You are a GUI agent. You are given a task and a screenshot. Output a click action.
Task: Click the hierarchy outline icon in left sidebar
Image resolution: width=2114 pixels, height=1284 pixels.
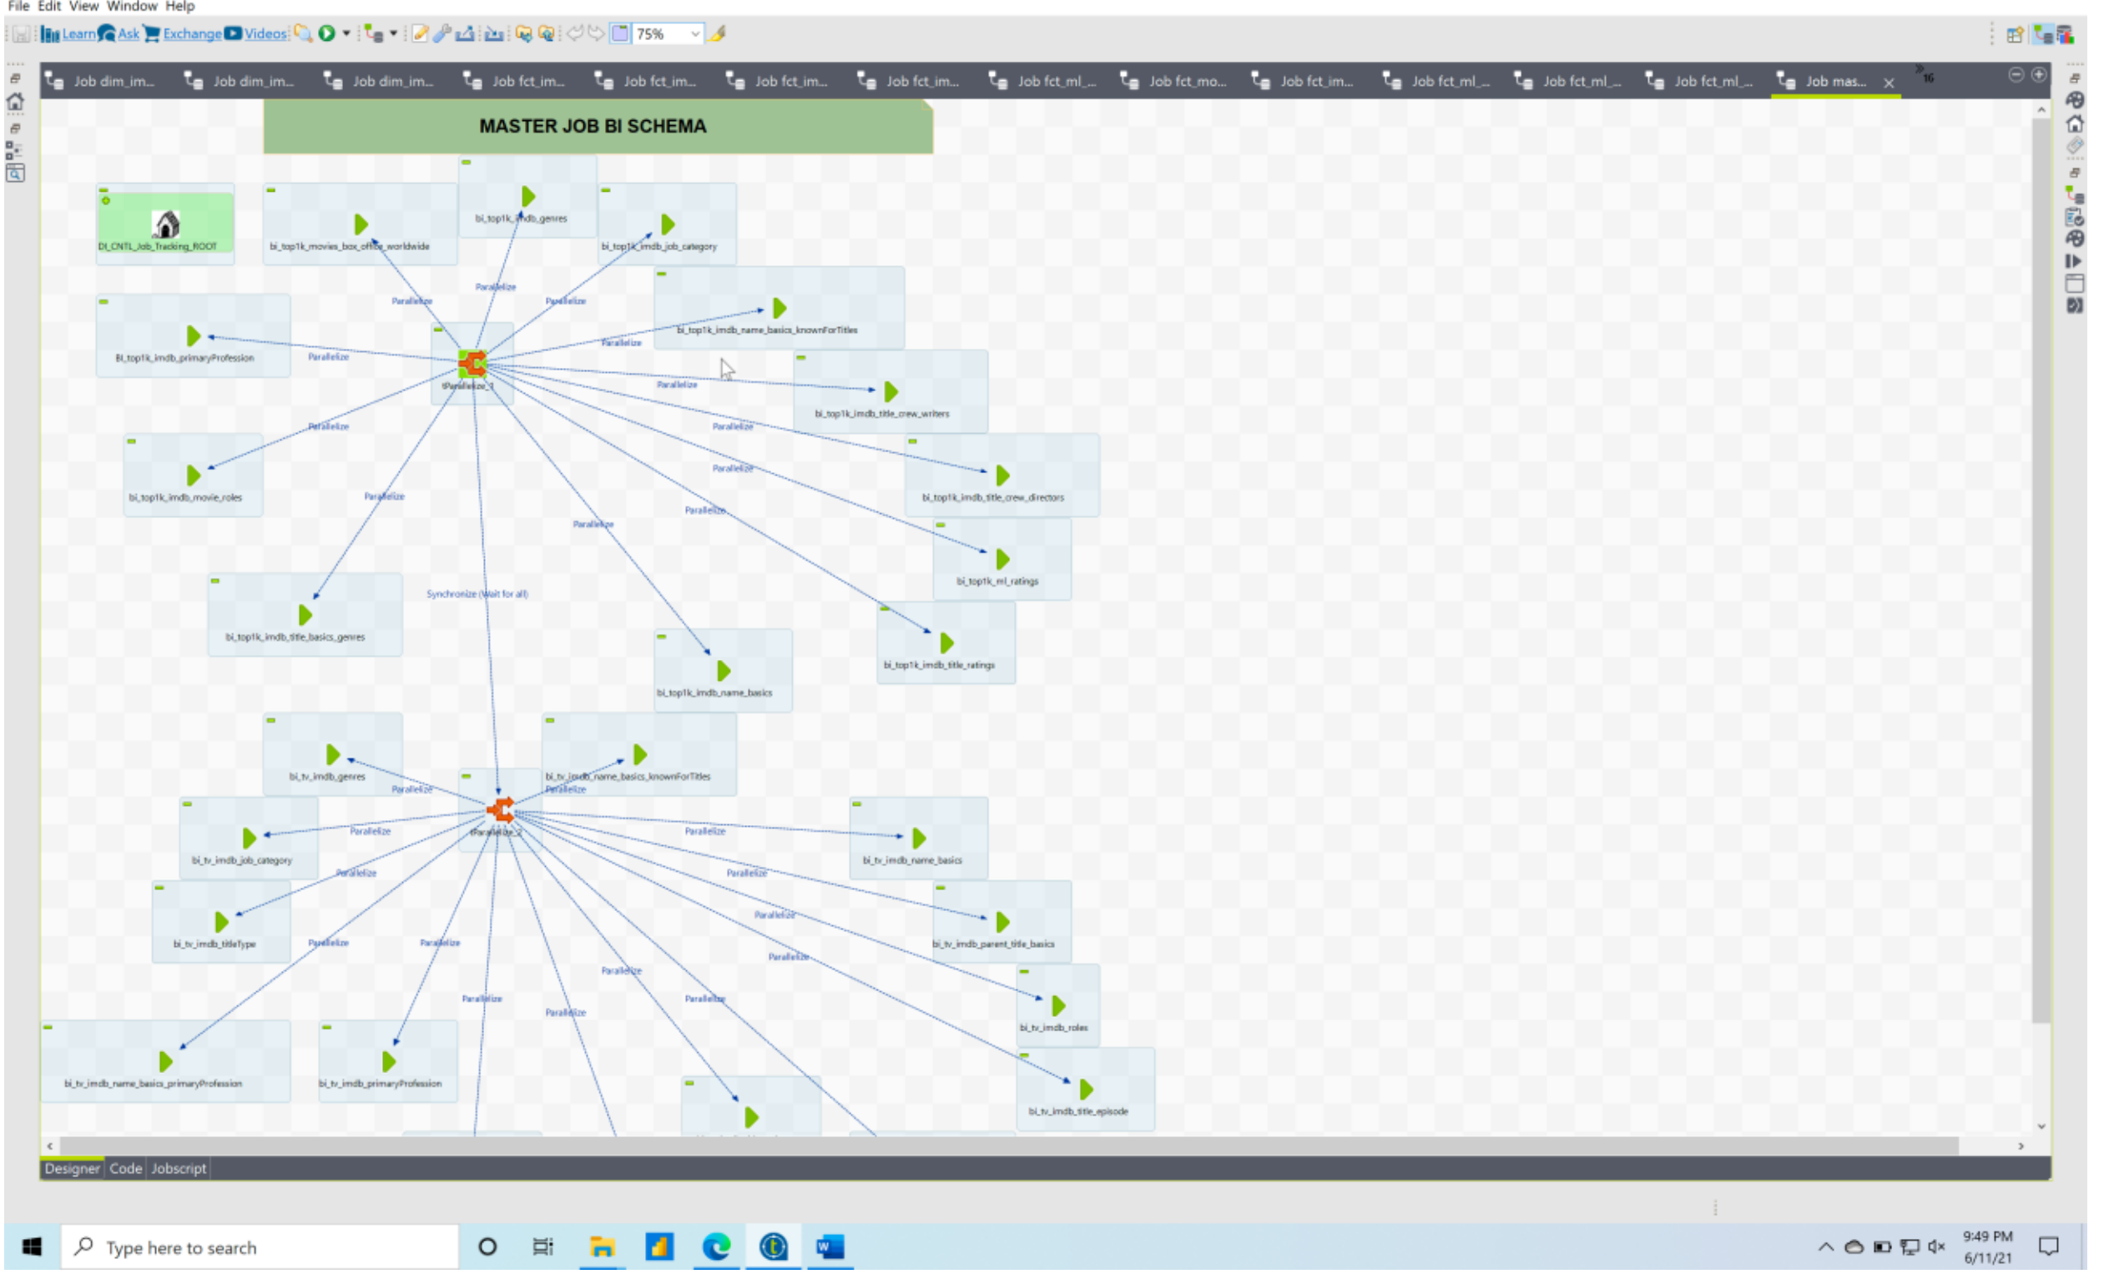pyautogui.click(x=14, y=151)
